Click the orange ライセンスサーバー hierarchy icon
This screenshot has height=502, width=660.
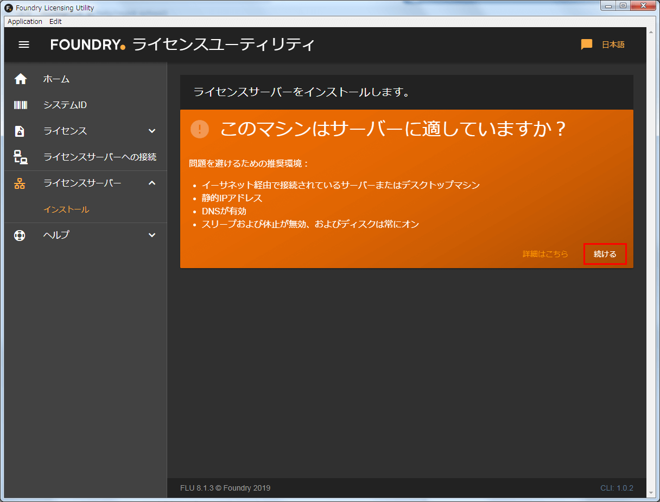[20, 183]
